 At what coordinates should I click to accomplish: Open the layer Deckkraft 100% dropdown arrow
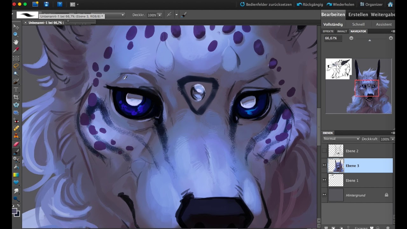pos(393,139)
